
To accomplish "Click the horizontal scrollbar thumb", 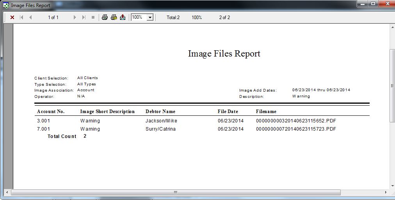I will 176,192.
